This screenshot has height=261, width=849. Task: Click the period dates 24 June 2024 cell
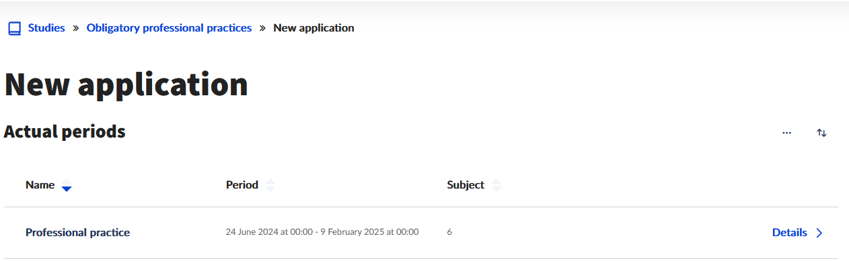[x=322, y=232]
